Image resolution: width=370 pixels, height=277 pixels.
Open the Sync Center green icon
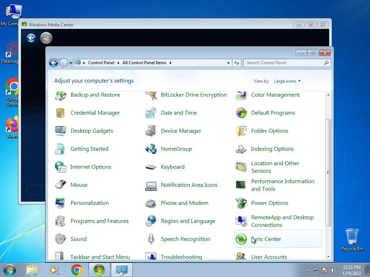pos(241,239)
